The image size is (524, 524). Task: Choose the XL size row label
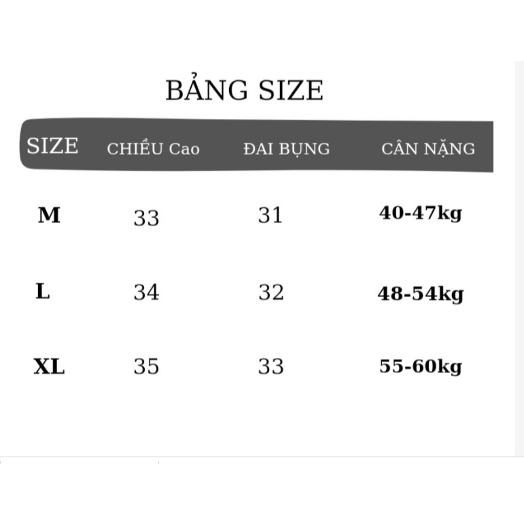click(49, 366)
